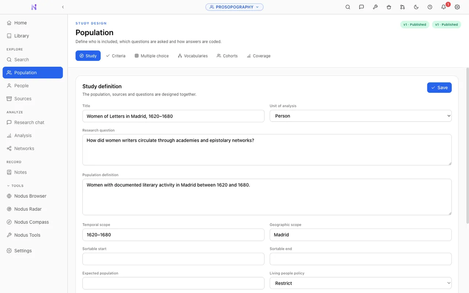Open Library in the sidebar
This screenshot has width=469, height=293.
33,36
